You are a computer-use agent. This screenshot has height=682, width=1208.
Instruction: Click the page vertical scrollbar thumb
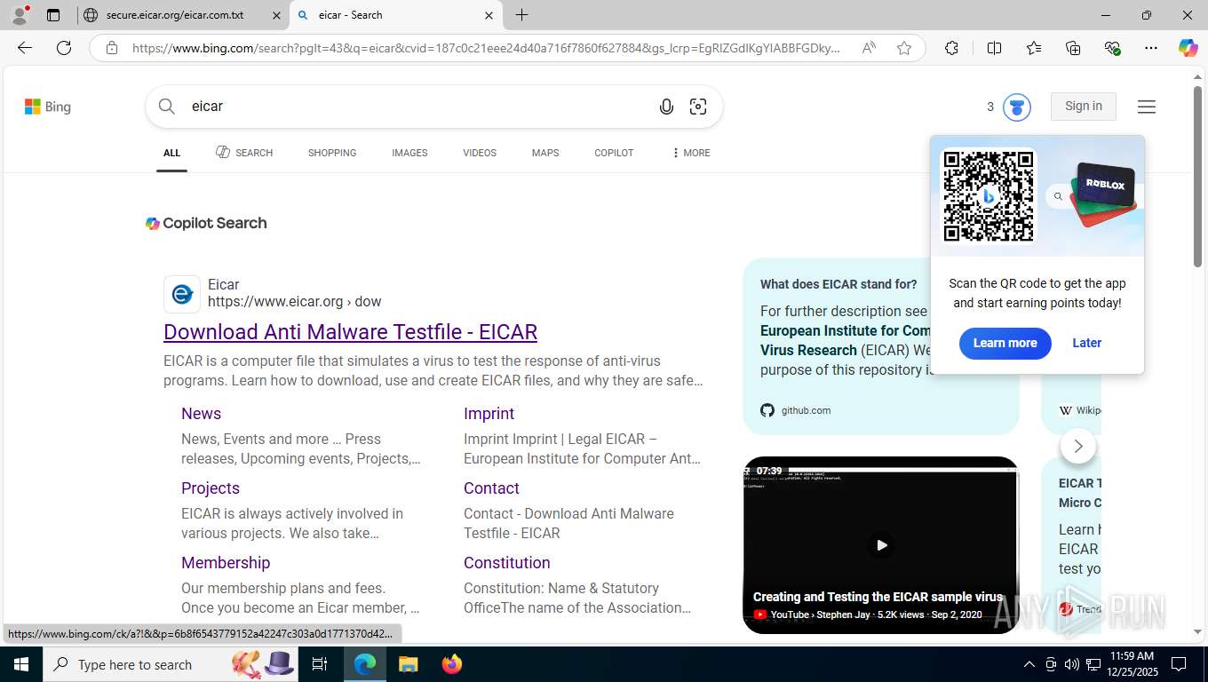pos(1197,177)
